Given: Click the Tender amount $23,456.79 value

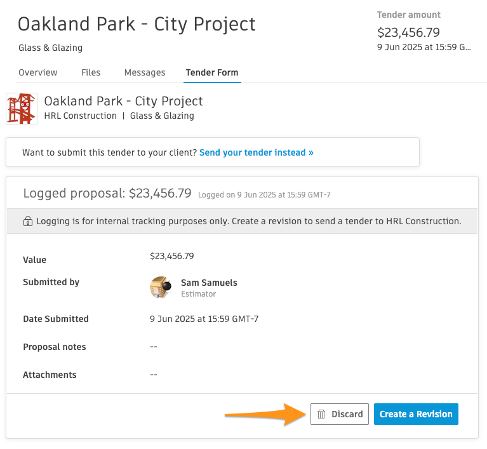Looking at the screenshot, I should point(408,32).
